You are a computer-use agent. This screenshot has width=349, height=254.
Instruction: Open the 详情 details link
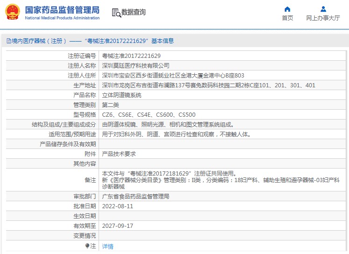(x=108, y=246)
